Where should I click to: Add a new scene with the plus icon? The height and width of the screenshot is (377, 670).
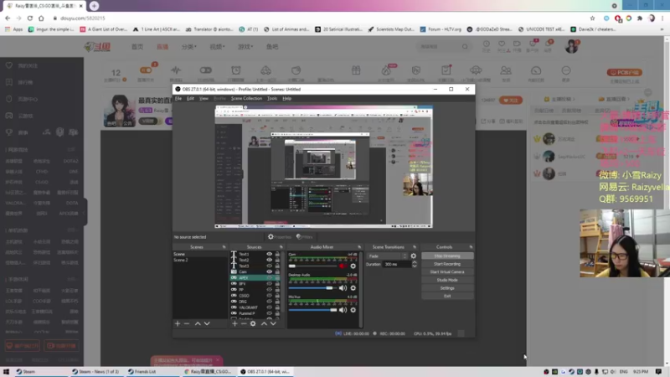pos(178,323)
